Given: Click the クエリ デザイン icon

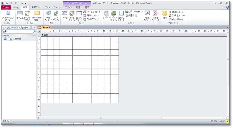Looking at the screenshot, I should (x=56, y=16).
